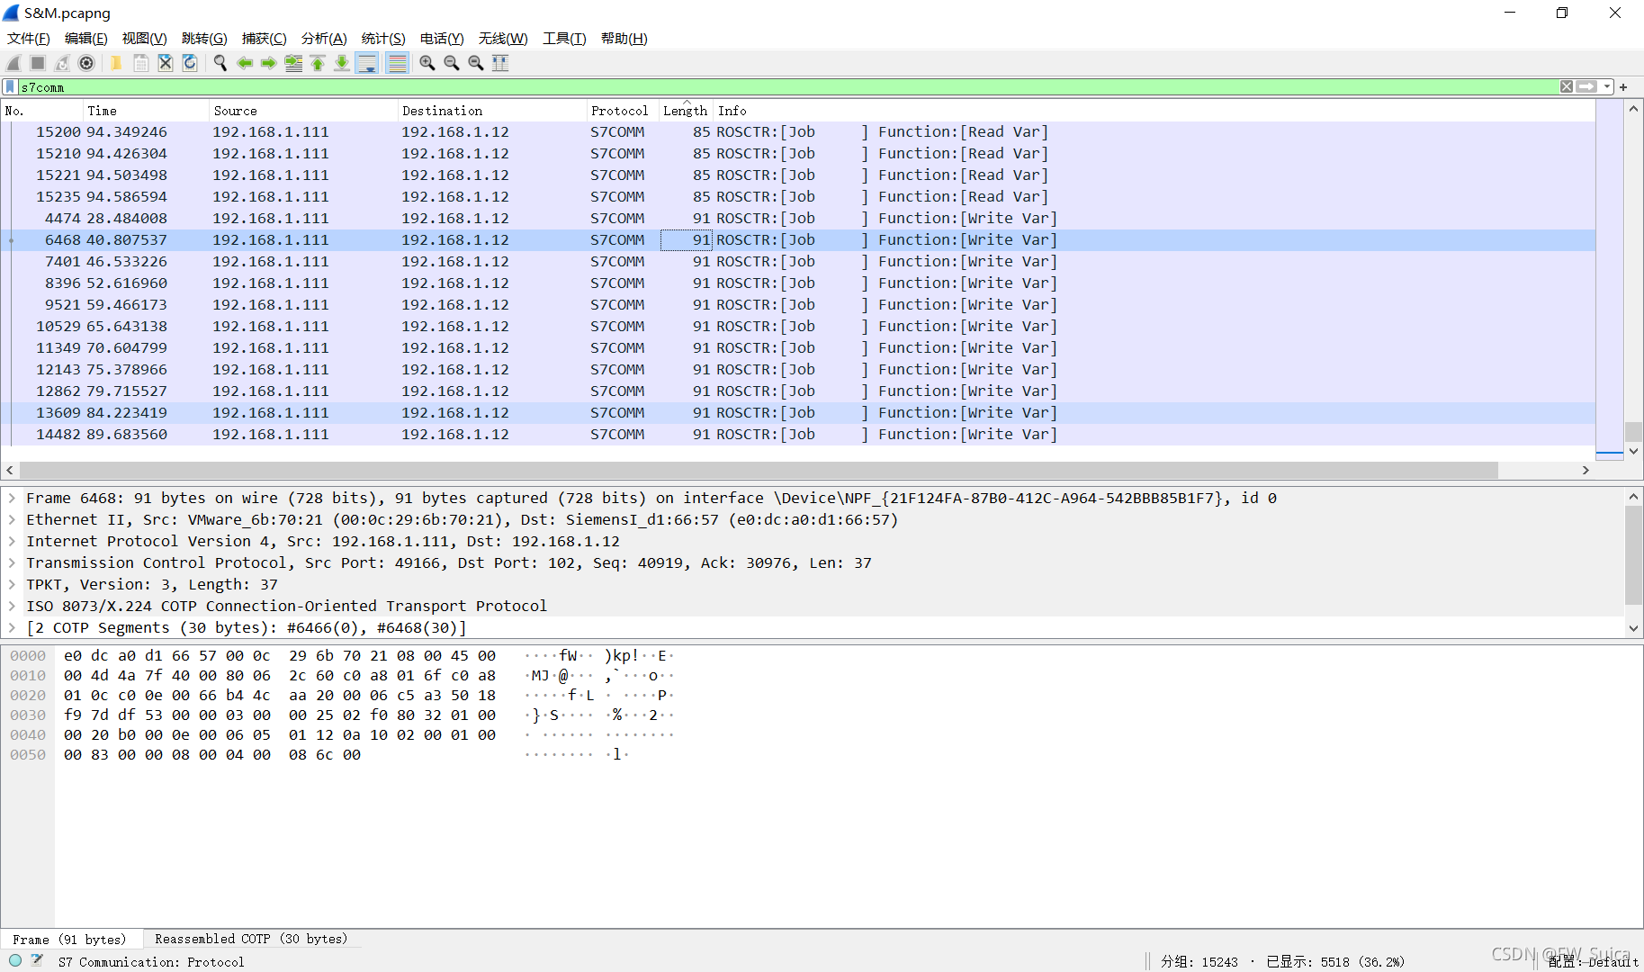Image resolution: width=1644 pixels, height=972 pixels.
Task: Select packet number 13609
Action: coord(797,412)
